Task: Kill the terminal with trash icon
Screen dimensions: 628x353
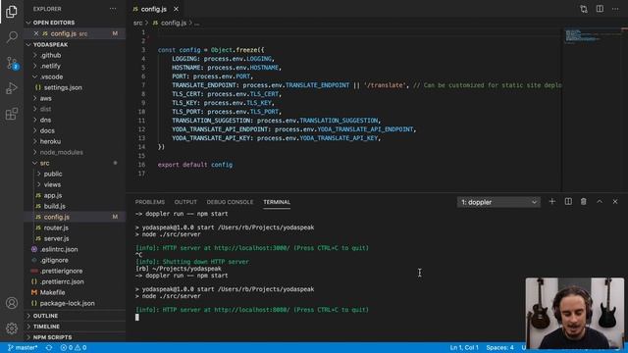Action: tap(584, 202)
